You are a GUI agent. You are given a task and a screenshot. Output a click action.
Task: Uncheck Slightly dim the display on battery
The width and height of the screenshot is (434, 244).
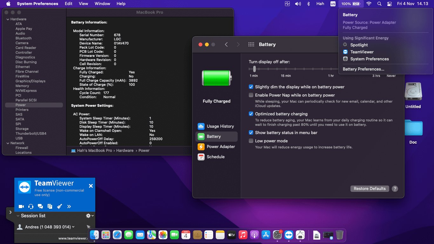point(251,87)
